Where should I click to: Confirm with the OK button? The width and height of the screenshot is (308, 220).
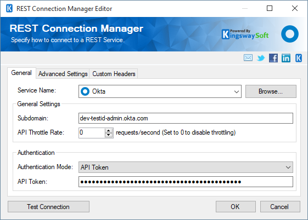(236, 207)
